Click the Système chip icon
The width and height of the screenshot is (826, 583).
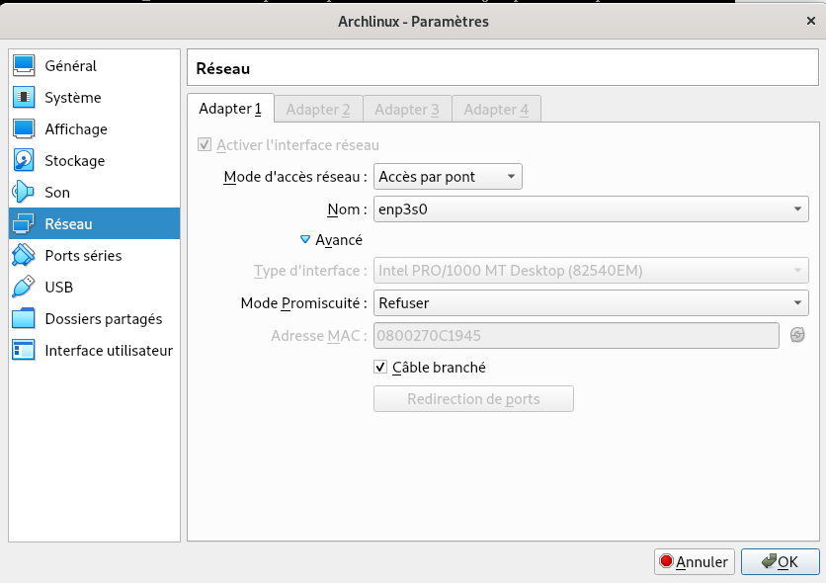coord(24,98)
